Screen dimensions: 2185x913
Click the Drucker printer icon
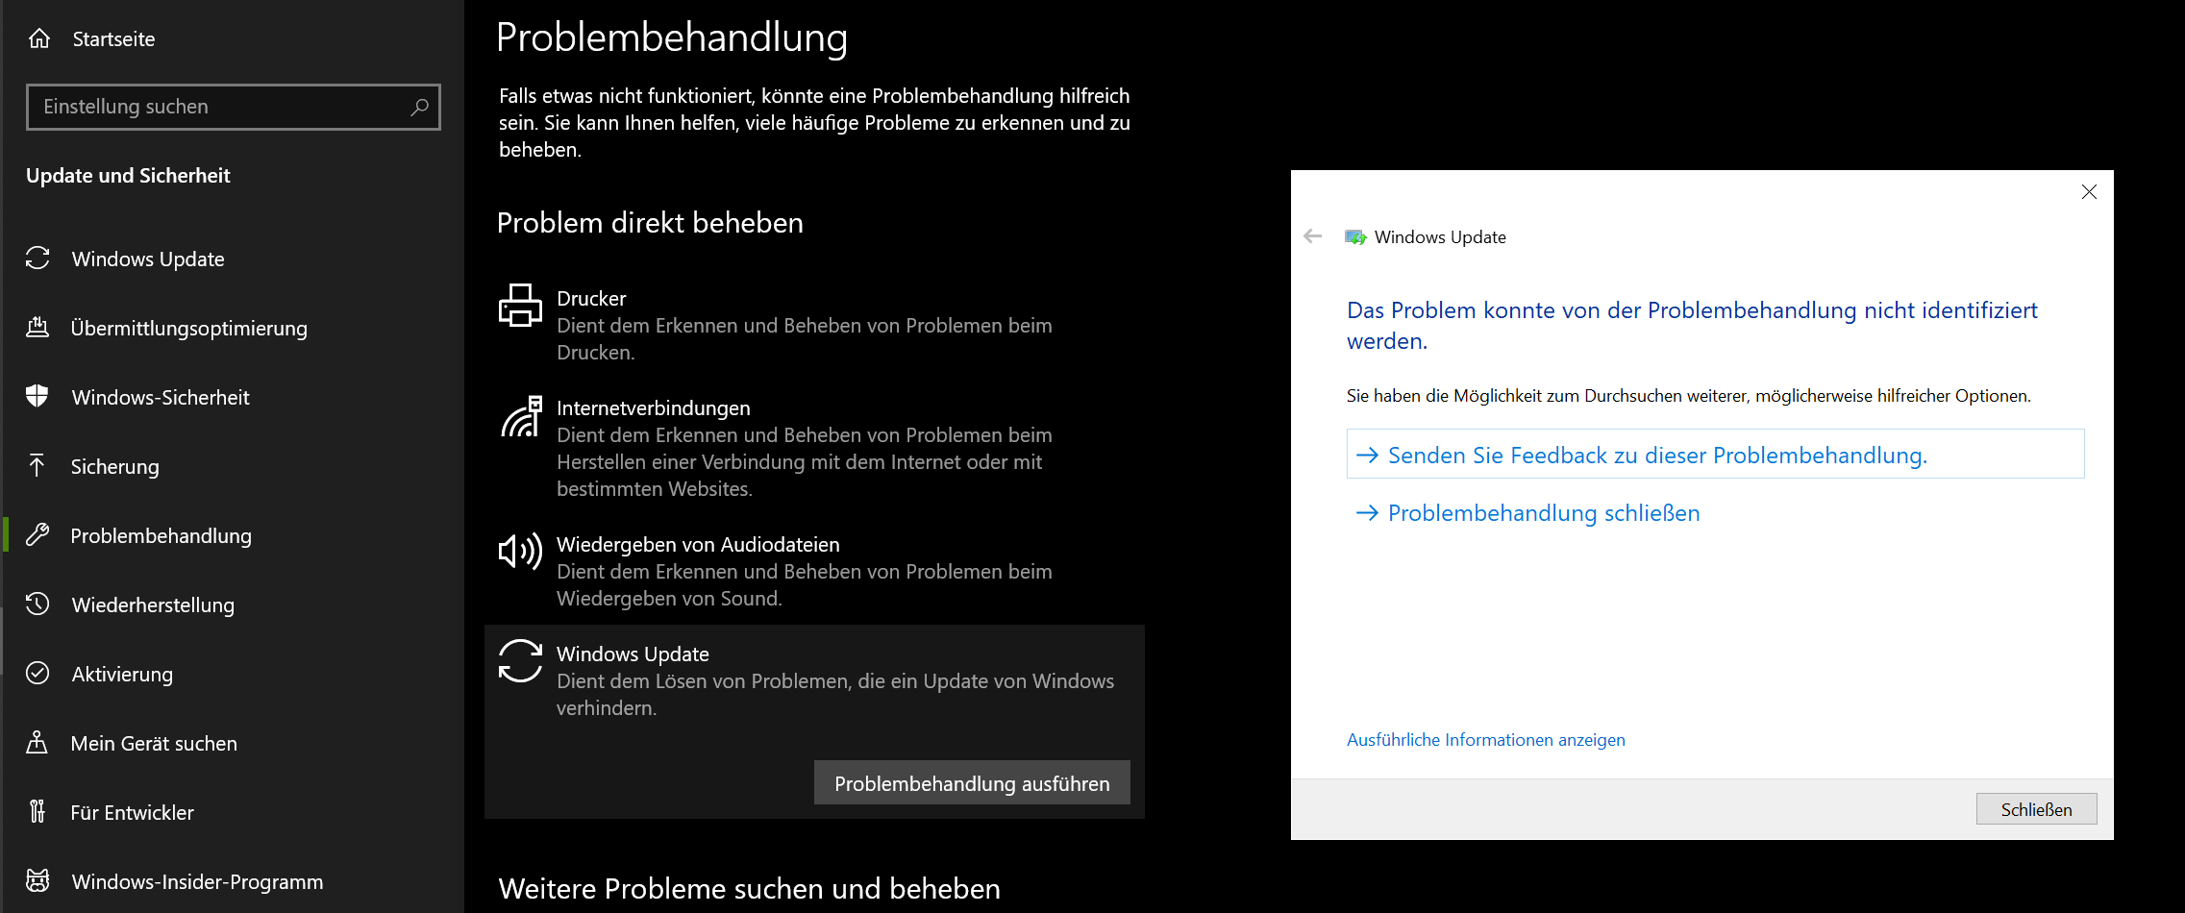tap(520, 305)
